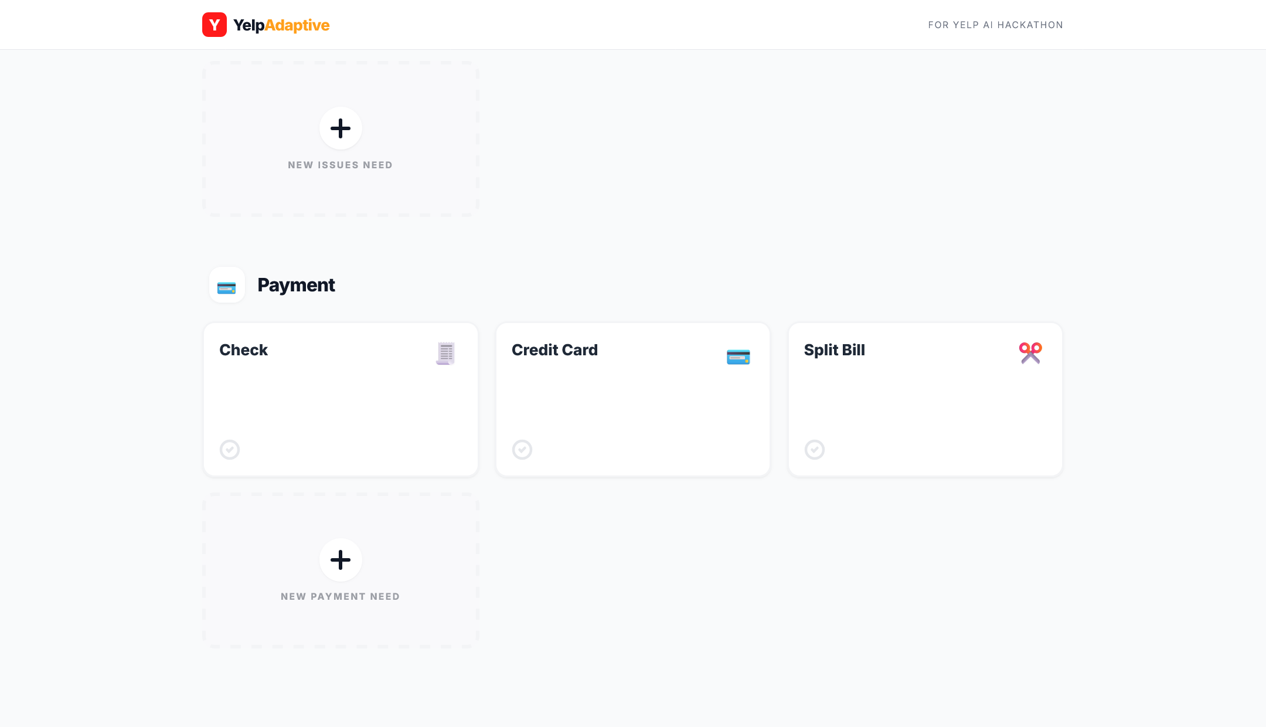1266x727 pixels.
Task: Click the New Payment Need label
Action: coord(340,597)
